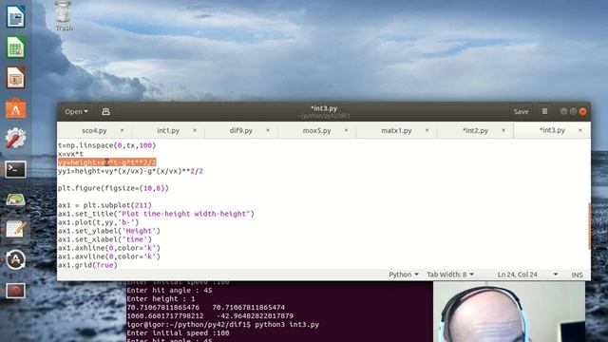
Task: Launch LibreOffice Writer from the dock
Action: point(15,17)
